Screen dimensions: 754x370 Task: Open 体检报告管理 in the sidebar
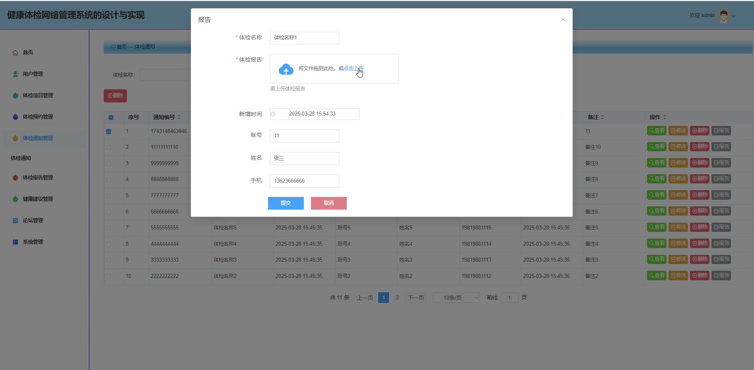click(38, 178)
